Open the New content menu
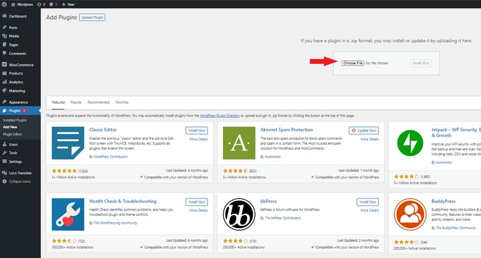Viewport: 481px width, 258px height. [x=68, y=4]
